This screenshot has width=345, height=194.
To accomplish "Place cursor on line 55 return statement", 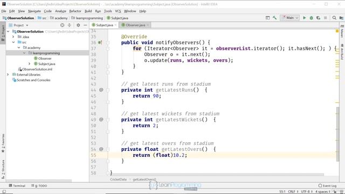I will point(160,155).
